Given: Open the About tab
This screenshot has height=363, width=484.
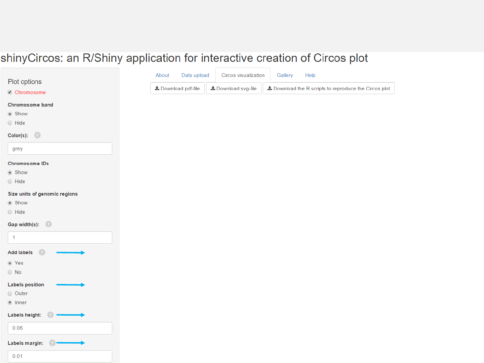Looking at the screenshot, I should (x=162, y=75).
